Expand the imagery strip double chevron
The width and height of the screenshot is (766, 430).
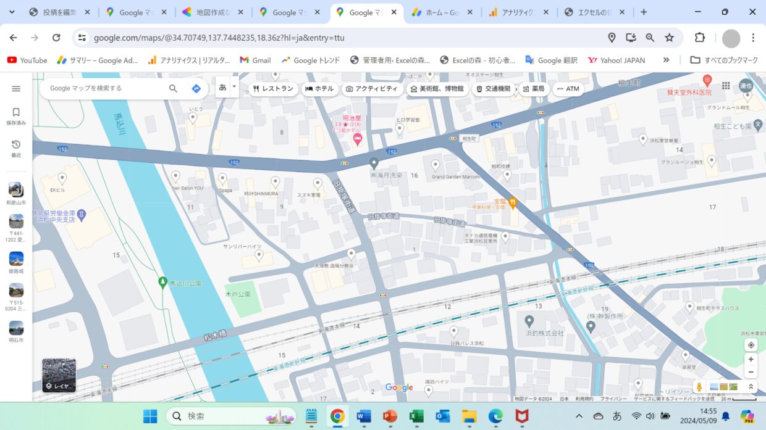click(751, 387)
